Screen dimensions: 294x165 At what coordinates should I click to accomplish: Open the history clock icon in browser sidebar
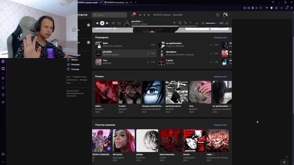(x=3, y=88)
